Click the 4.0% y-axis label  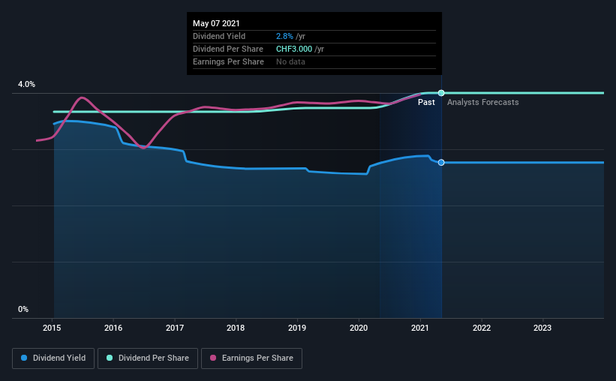26,85
